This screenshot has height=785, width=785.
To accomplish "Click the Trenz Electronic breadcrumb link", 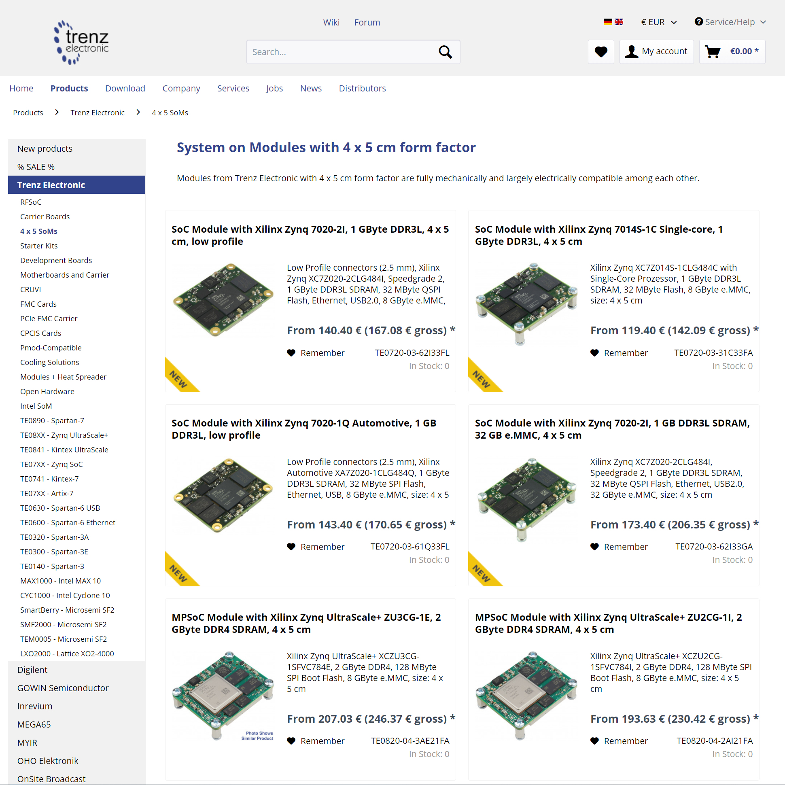I will click(x=98, y=112).
